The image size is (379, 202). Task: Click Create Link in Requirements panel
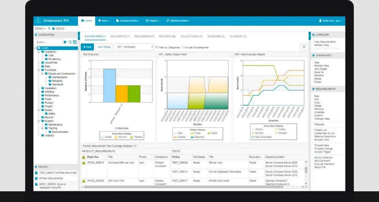pos(321,130)
